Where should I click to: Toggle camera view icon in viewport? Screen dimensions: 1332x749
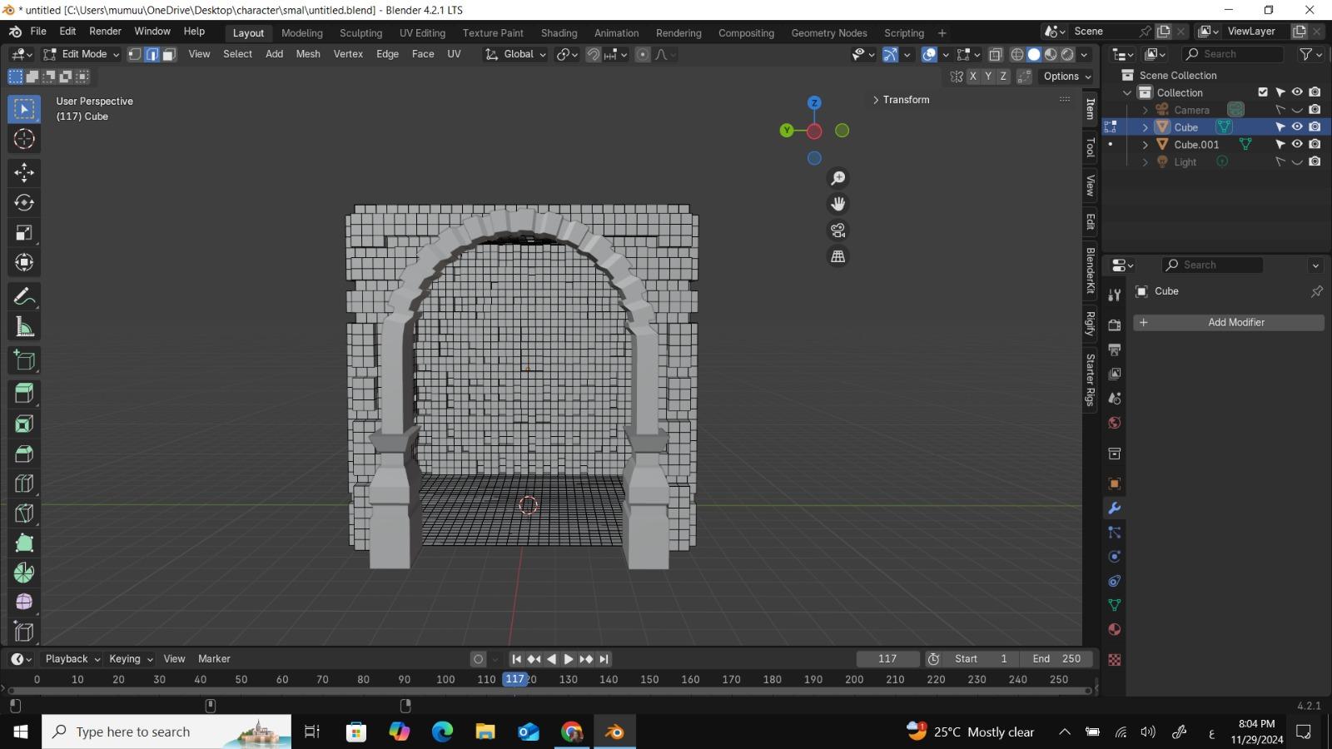pos(838,231)
